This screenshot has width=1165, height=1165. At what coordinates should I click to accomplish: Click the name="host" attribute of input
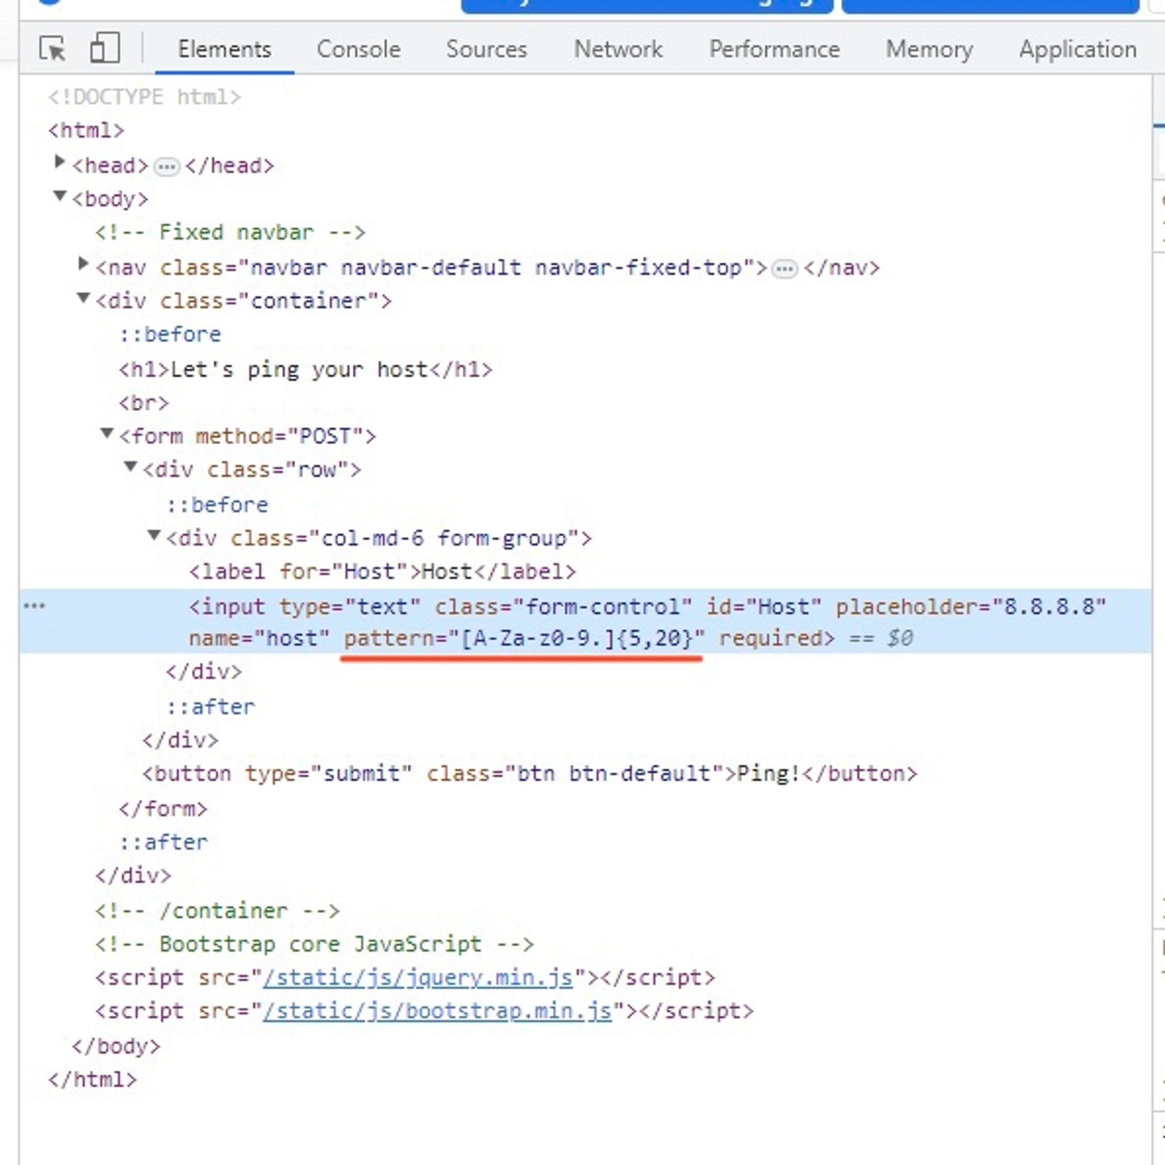click(x=260, y=639)
